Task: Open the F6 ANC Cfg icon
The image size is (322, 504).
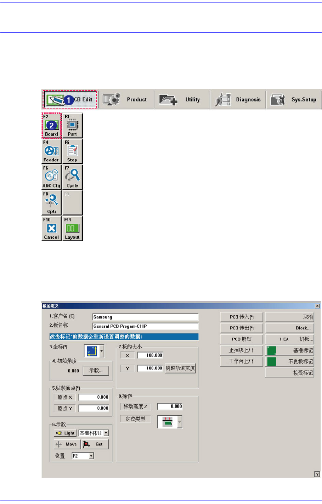Action: pos(51,177)
